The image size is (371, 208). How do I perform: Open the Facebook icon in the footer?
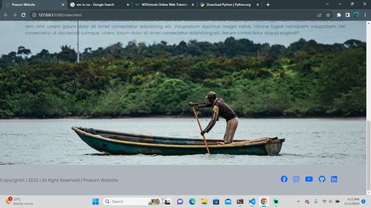(x=284, y=179)
